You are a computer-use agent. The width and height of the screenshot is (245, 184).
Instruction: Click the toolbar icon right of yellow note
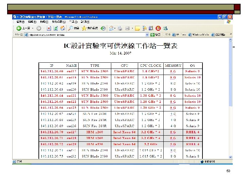(145, 28)
